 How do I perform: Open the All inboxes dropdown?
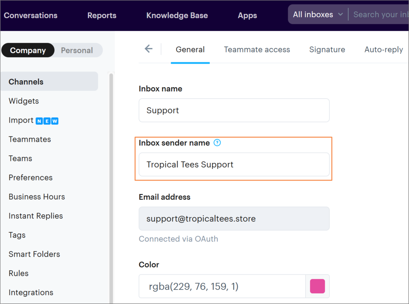click(x=318, y=14)
